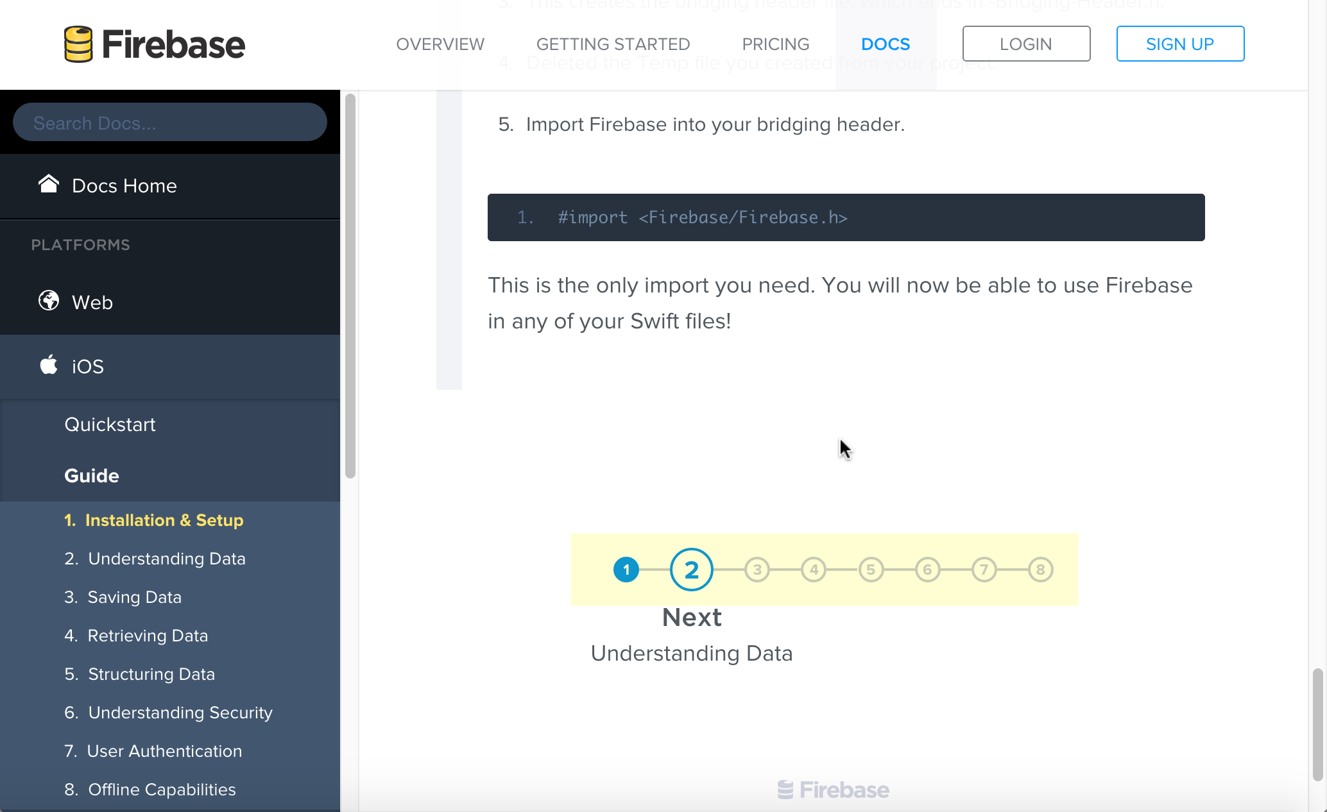Open the Pricing nav item
1327x812 pixels.
point(776,44)
